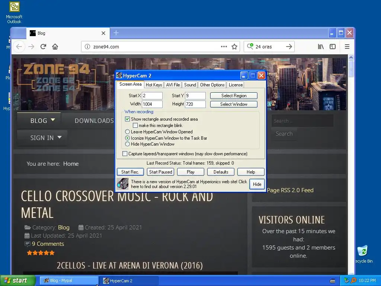Image resolution: width=381 pixels, height=286 pixels.
Task: Click the orange magnifier tray icon
Action: coord(354,280)
